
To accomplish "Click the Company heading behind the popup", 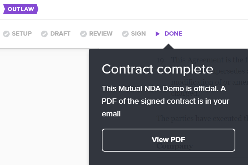I will click(175, 146).
